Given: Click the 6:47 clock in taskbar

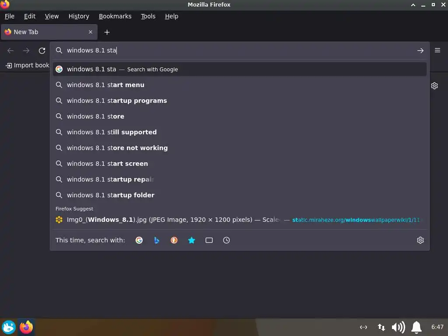Looking at the screenshot, I should click(437, 327).
